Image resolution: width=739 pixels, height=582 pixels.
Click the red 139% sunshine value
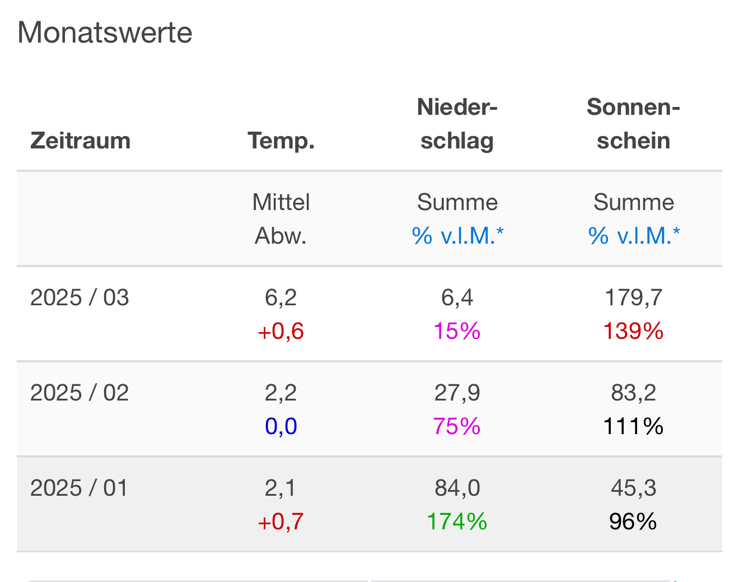633,331
